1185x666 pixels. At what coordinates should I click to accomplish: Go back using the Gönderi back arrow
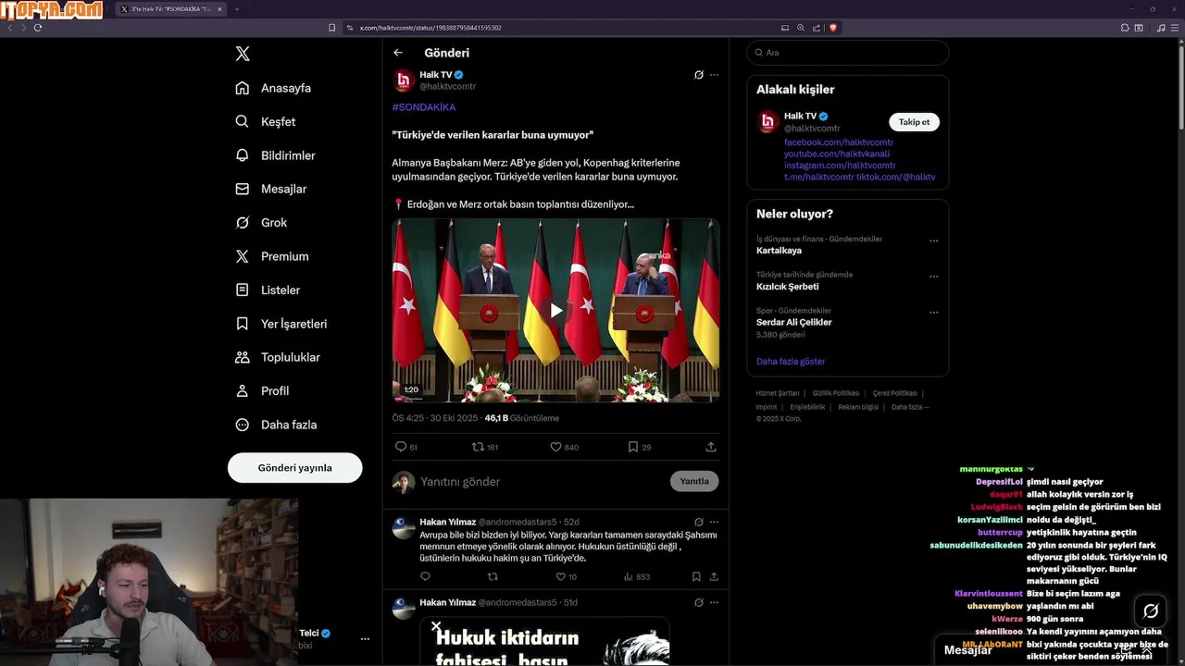(398, 53)
